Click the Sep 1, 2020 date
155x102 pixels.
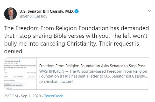pyautogui.click(x=31, y=96)
